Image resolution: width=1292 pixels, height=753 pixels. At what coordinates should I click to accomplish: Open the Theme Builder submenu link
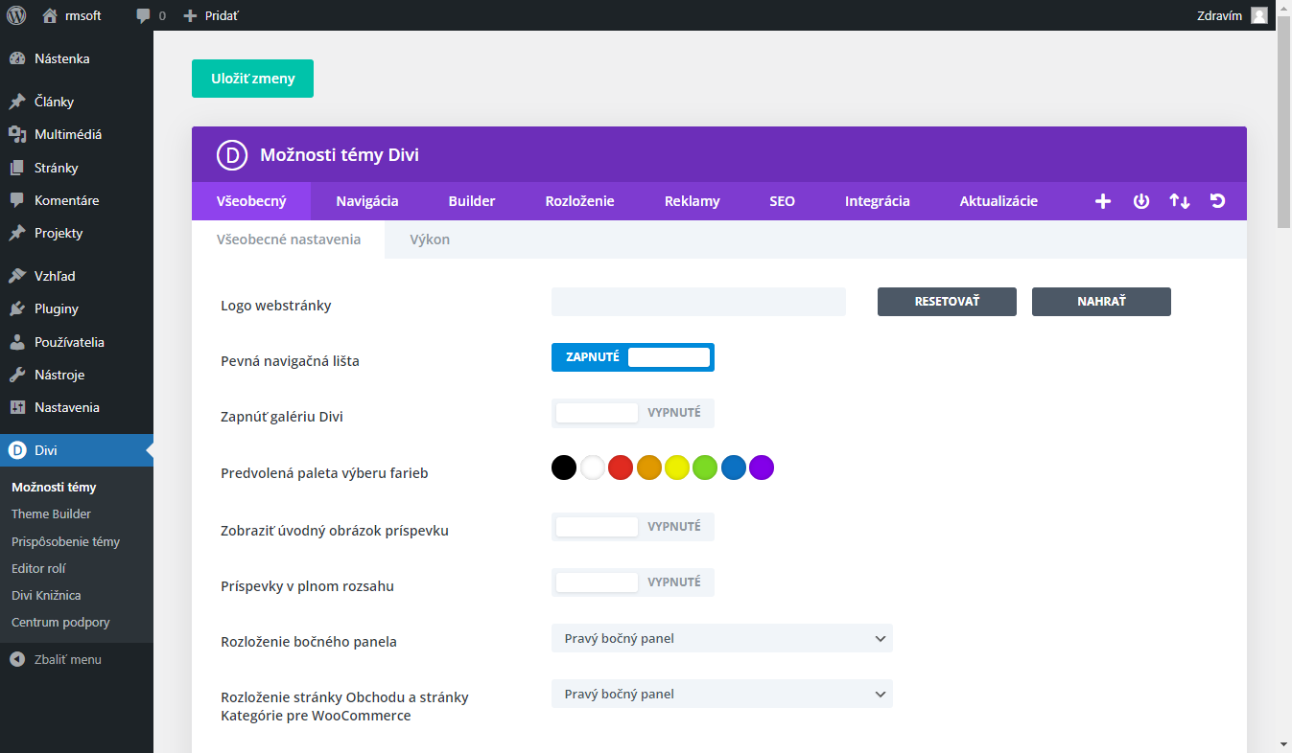[x=51, y=513]
